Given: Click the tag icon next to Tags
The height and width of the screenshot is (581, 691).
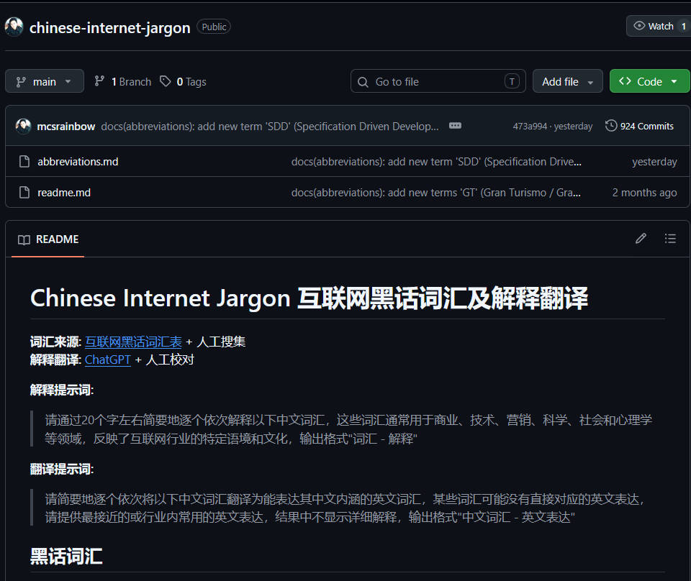Looking at the screenshot, I should coord(166,81).
